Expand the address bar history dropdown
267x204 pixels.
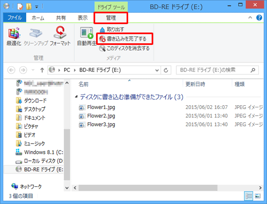(x=157, y=70)
